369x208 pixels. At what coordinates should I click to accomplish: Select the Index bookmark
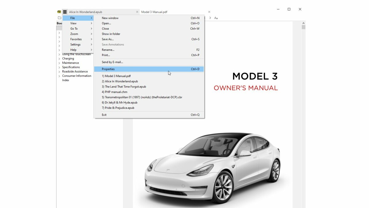(65, 80)
